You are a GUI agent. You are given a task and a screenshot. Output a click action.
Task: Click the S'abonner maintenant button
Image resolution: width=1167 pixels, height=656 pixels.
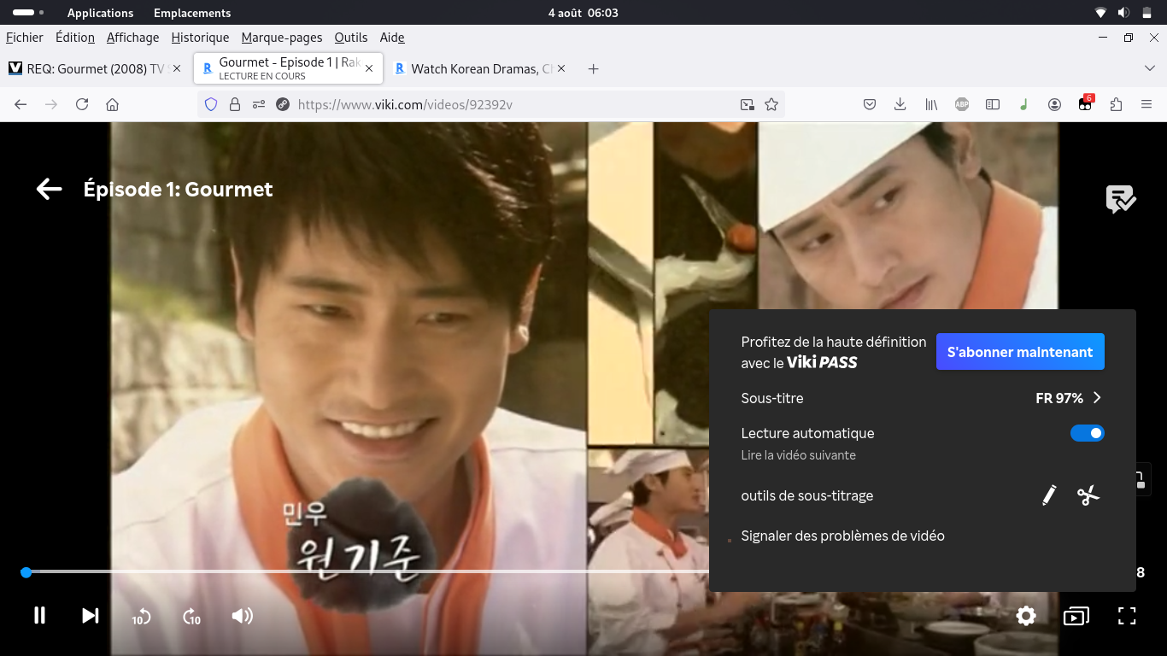click(x=1020, y=352)
